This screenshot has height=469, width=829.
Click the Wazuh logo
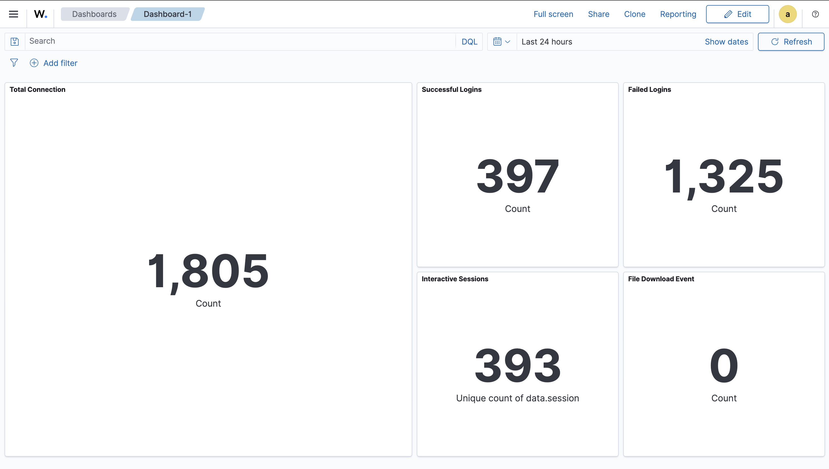40,14
